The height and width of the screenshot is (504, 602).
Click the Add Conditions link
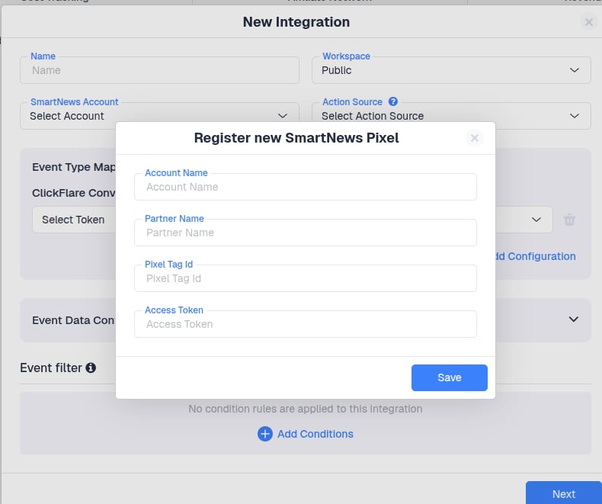click(x=315, y=434)
